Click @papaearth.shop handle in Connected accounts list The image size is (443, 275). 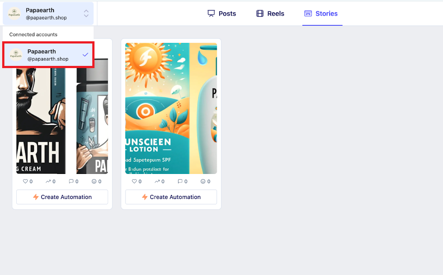(48, 59)
